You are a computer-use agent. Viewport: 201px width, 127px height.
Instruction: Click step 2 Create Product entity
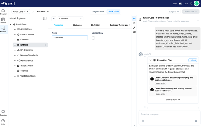173,91
